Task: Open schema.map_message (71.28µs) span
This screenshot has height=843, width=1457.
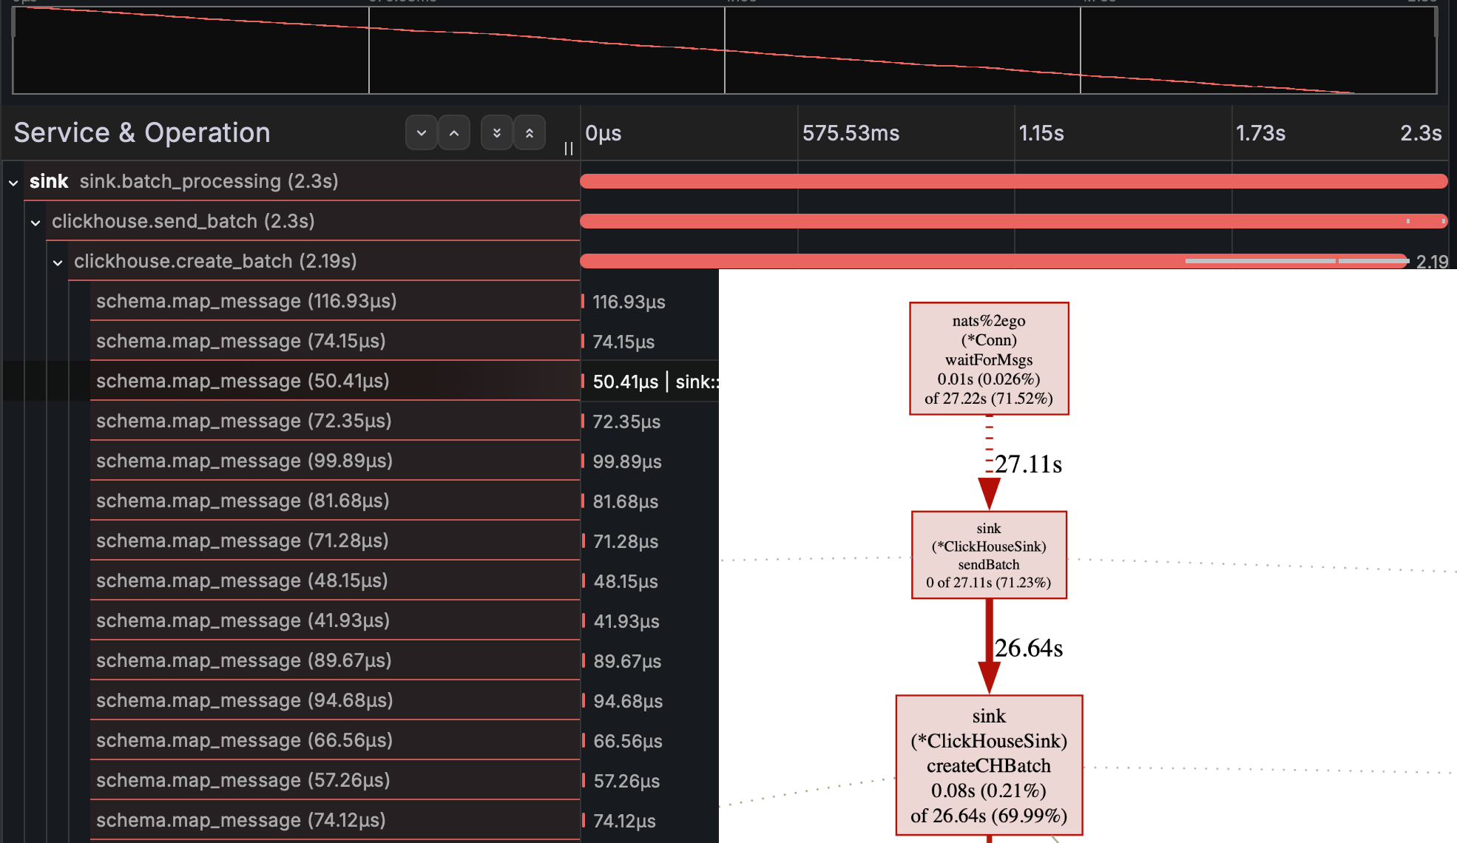Action: [x=335, y=541]
